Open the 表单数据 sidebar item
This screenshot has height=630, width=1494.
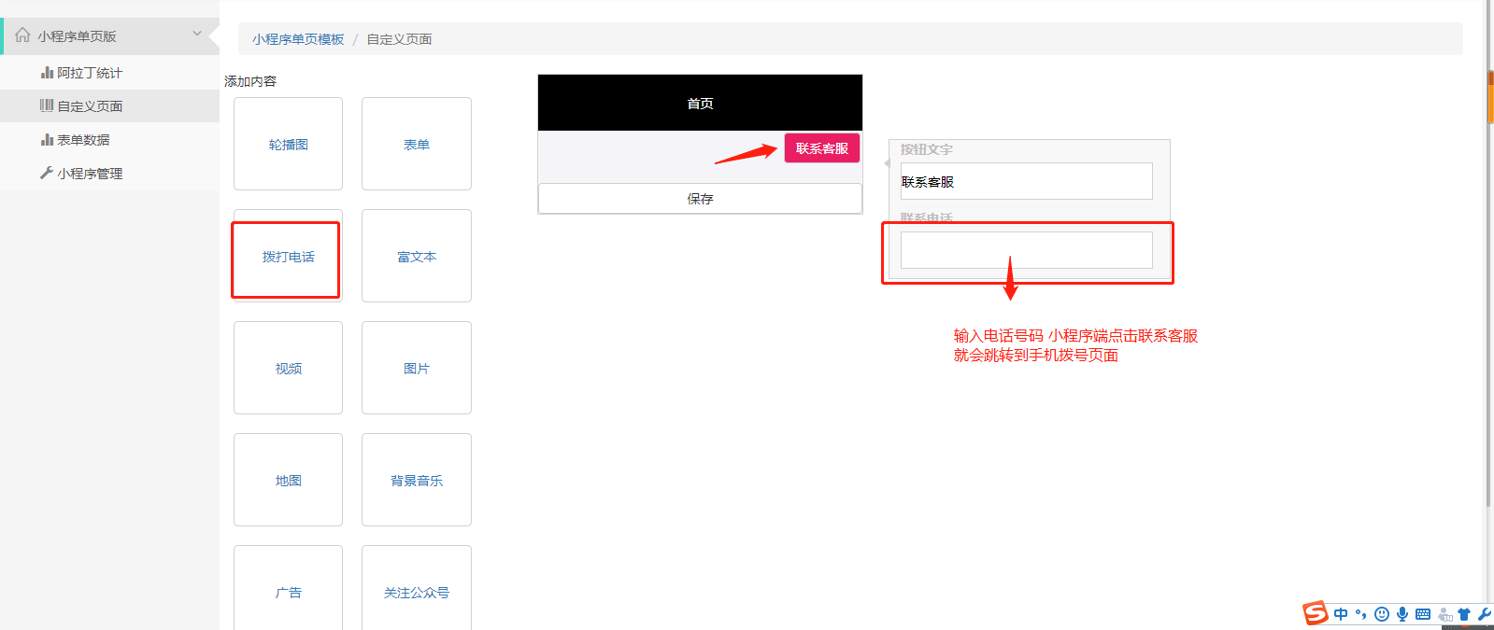[83, 140]
